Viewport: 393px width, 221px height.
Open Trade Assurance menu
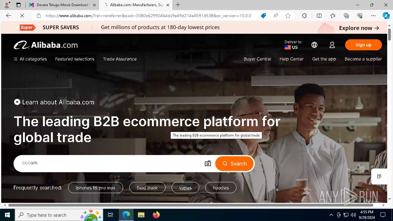pyautogui.click(x=120, y=59)
